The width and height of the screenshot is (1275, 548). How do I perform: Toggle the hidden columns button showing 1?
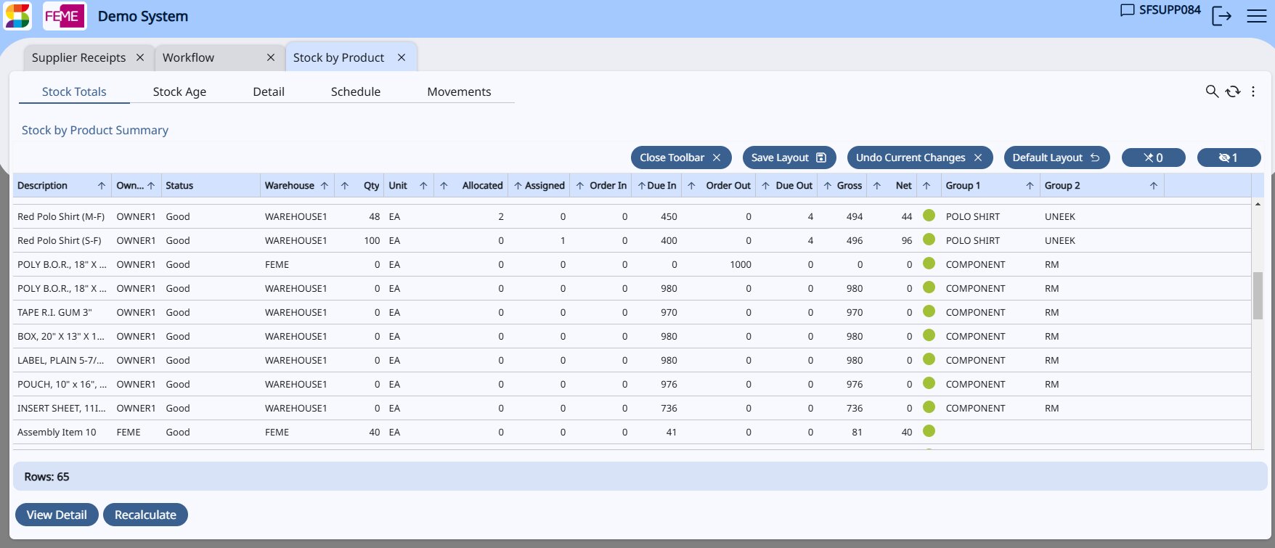(x=1229, y=158)
